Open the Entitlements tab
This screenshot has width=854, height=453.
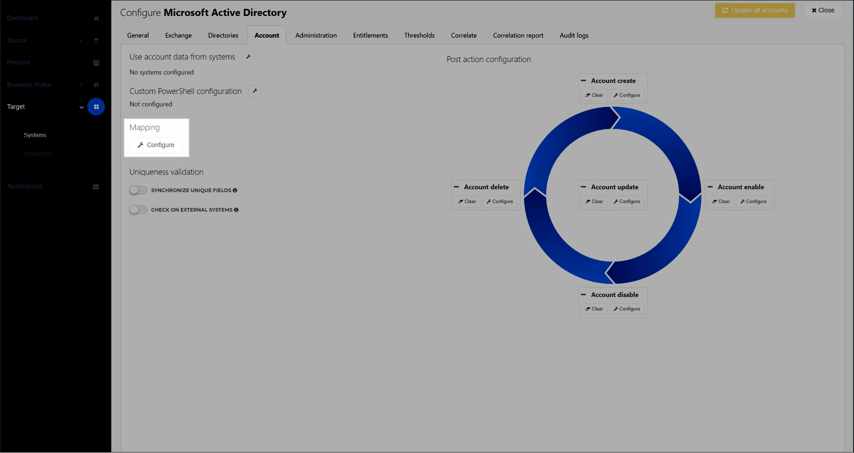tap(371, 36)
